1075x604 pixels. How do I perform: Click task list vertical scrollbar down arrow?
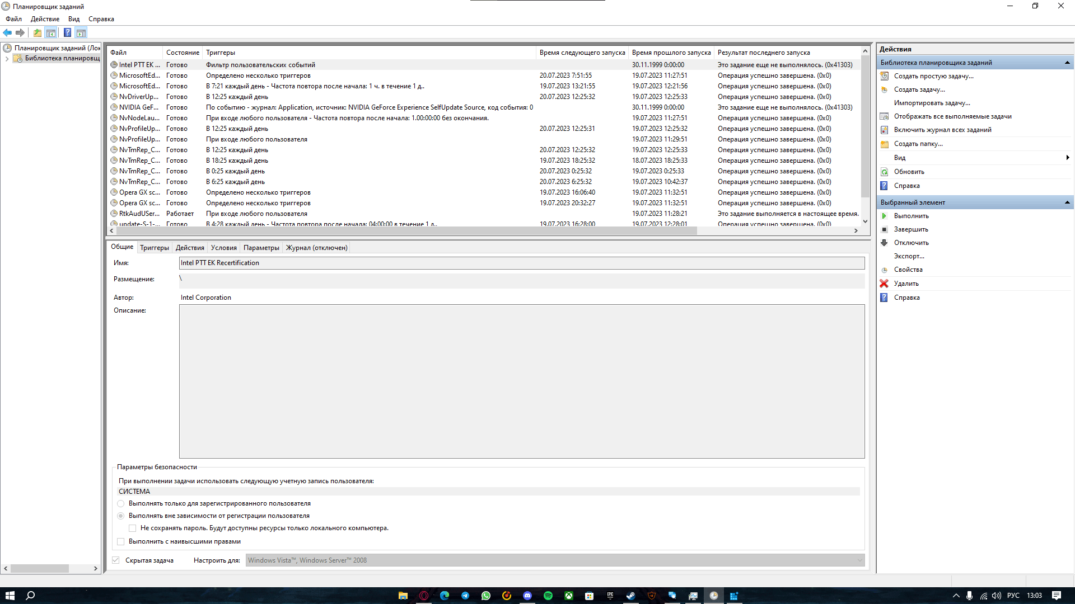coord(865,221)
